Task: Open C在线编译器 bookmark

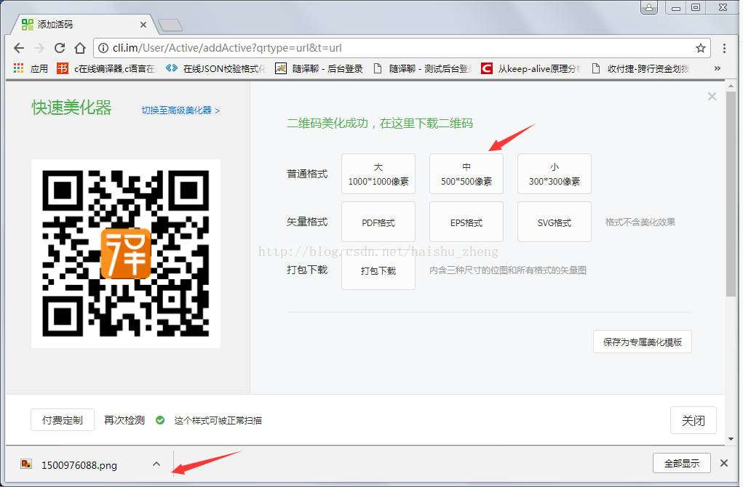Action: tap(106, 68)
